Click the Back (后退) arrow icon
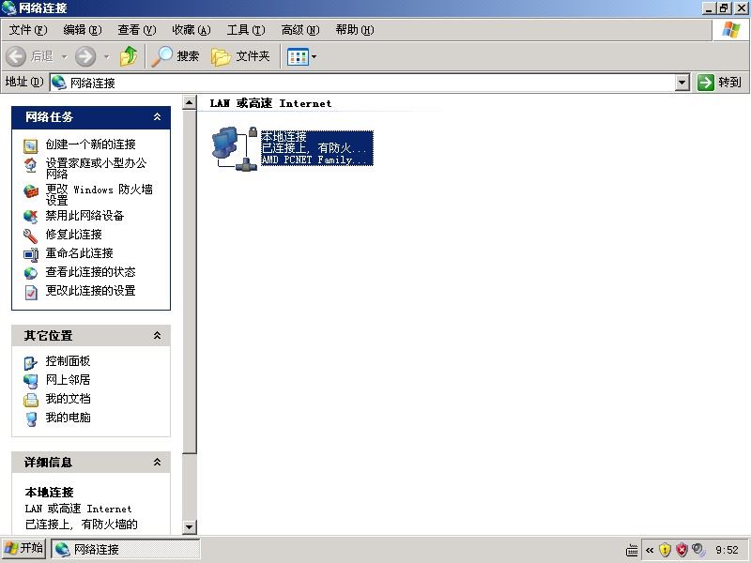The width and height of the screenshot is (751, 563). pyautogui.click(x=16, y=56)
